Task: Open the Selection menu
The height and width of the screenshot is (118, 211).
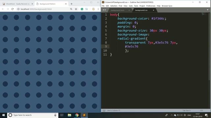Action: tap(114, 6)
